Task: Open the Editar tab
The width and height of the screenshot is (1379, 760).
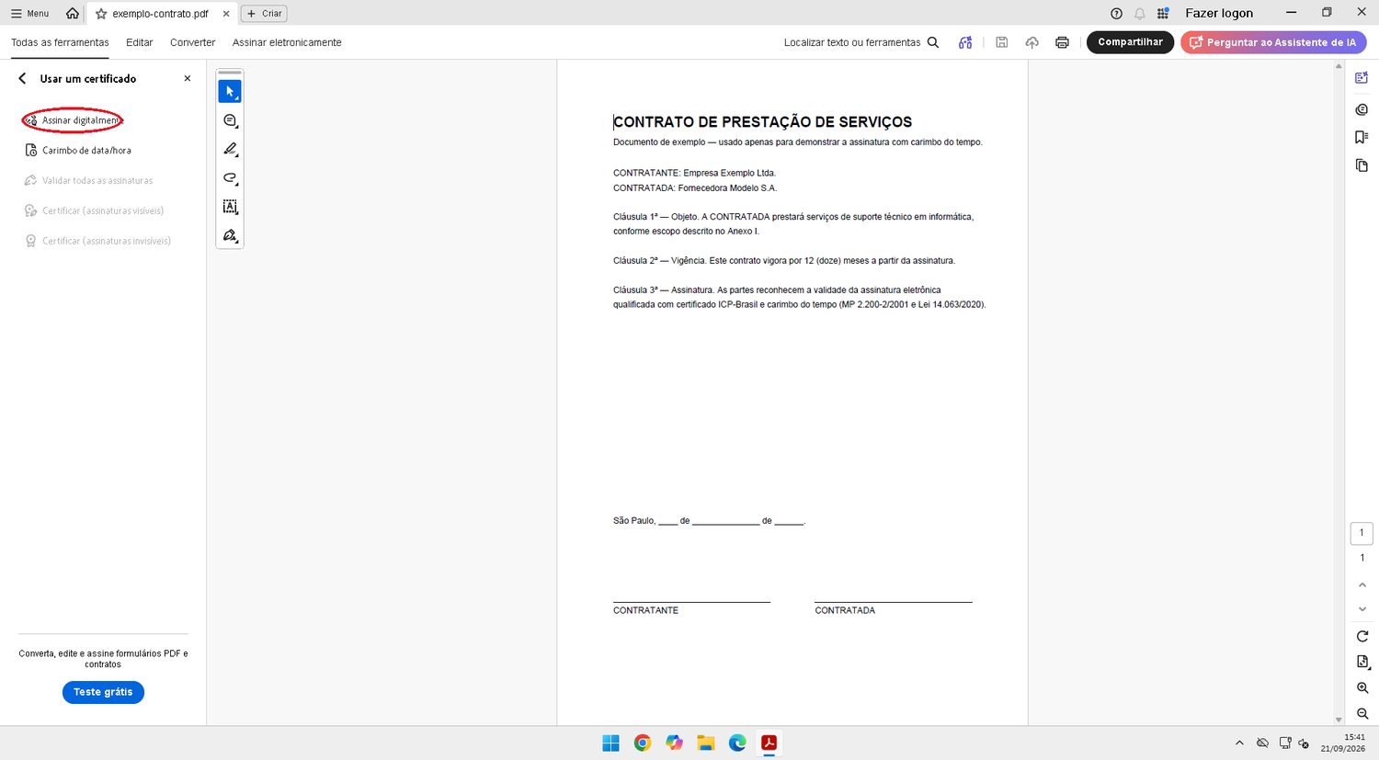Action: click(x=140, y=42)
